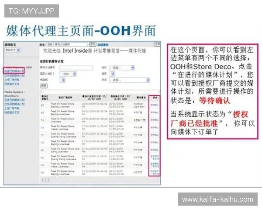262x210 pixels.
Task: Focus the top search box beside 高级搜索
Action: (x=67, y=44)
